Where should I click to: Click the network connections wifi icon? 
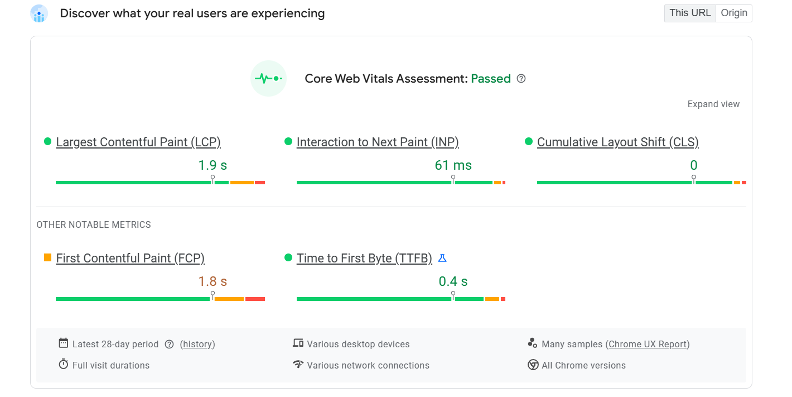(x=298, y=365)
